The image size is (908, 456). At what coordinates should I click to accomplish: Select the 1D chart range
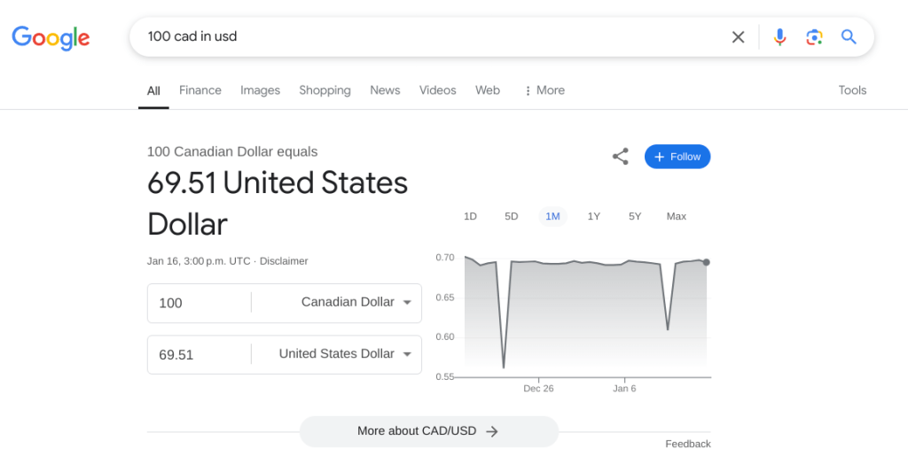(x=470, y=216)
